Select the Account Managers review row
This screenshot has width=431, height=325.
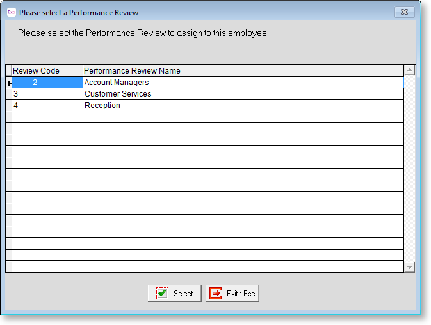click(x=243, y=83)
